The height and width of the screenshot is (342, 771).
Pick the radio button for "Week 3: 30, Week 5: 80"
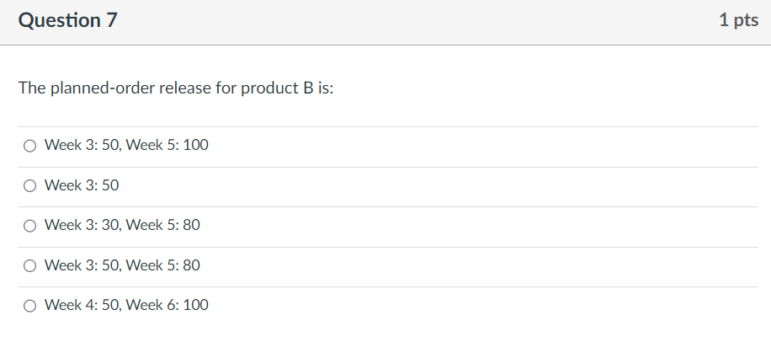(x=30, y=226)
